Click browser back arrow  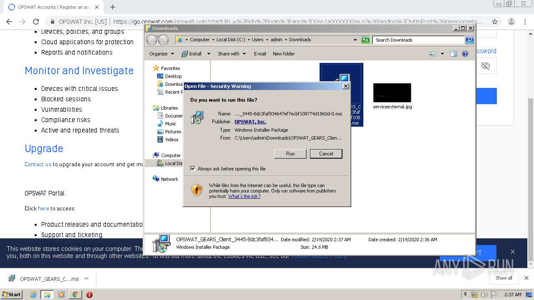tap(9, 22)
